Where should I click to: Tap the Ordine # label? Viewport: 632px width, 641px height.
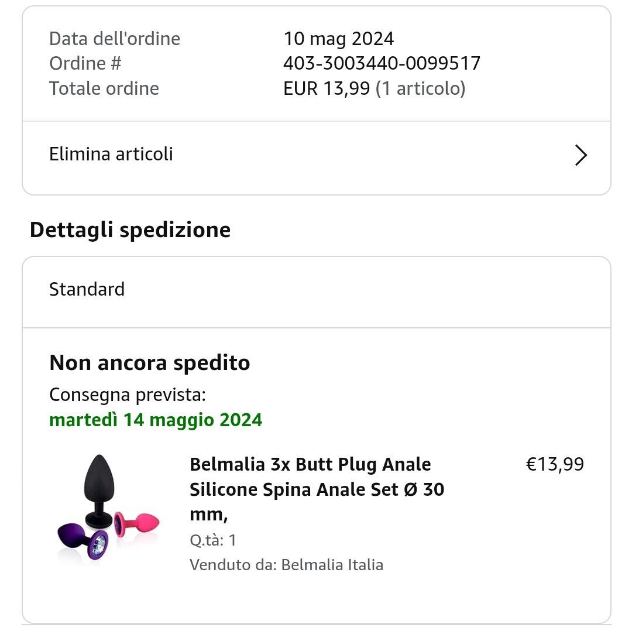coord(85,63)
